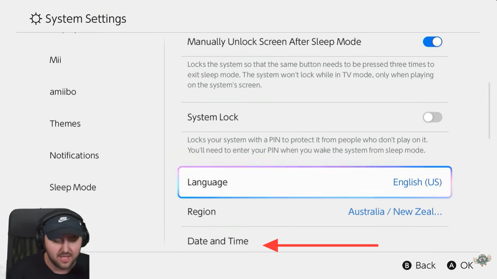Click the webcam overlay of the streamer

pyautogui.click(x=48, y=244)
